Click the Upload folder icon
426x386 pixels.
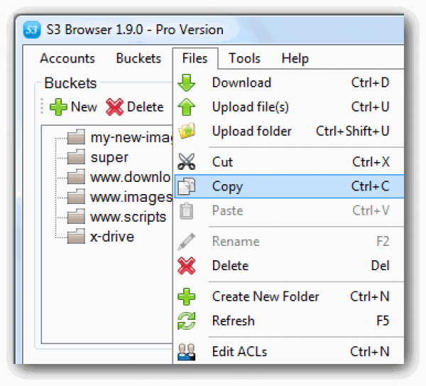186,131
